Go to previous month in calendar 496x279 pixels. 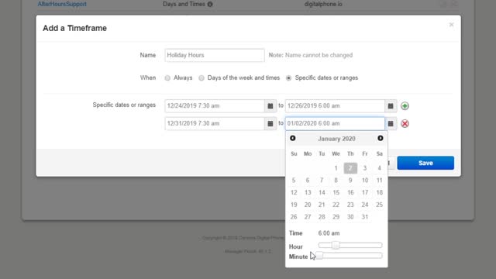pyautogui.click(x=293, y=138)
